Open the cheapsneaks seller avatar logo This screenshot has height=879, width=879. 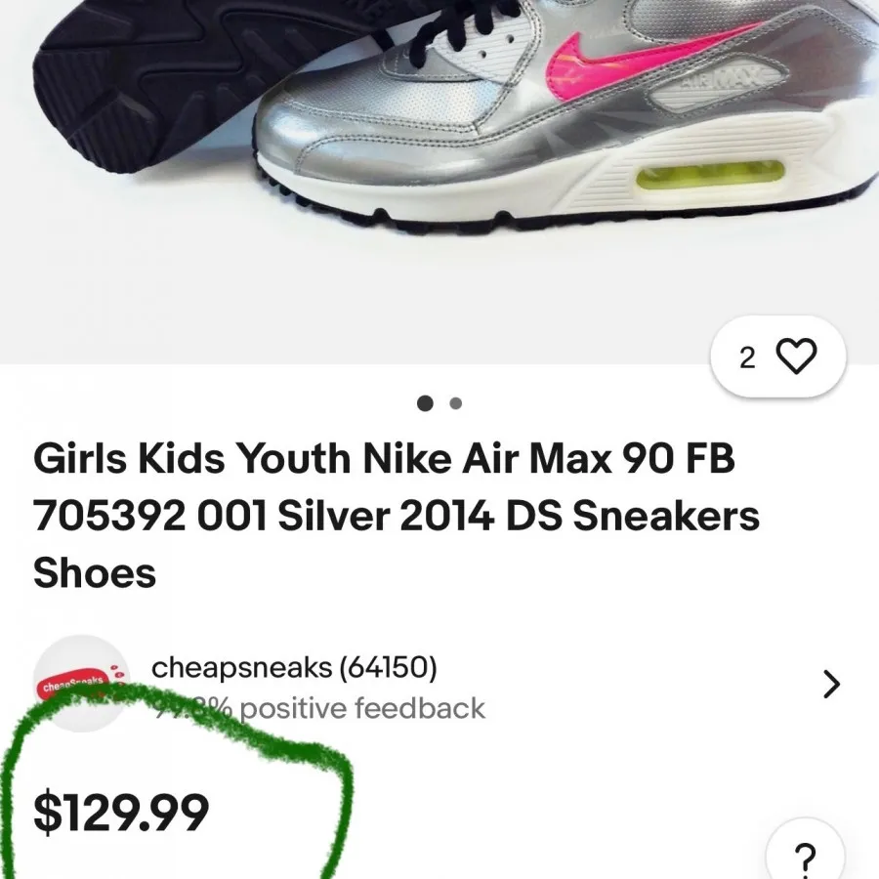pyautogui.click(x=82, y=684)
